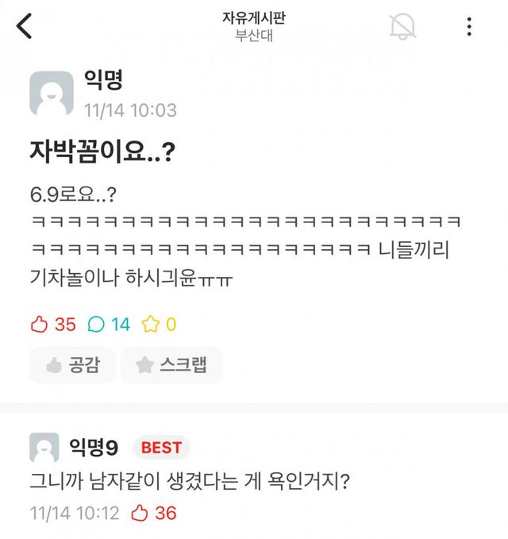Tap the red thumbs-up count icon showing 35
Image resolution: width=508 pixels, height=539 pixels.
coord(40,325)
